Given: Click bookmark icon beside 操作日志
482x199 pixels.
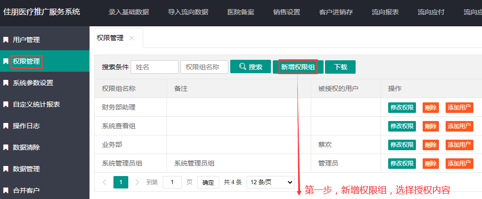Looking at the screenshot, I should pos(6,126).
